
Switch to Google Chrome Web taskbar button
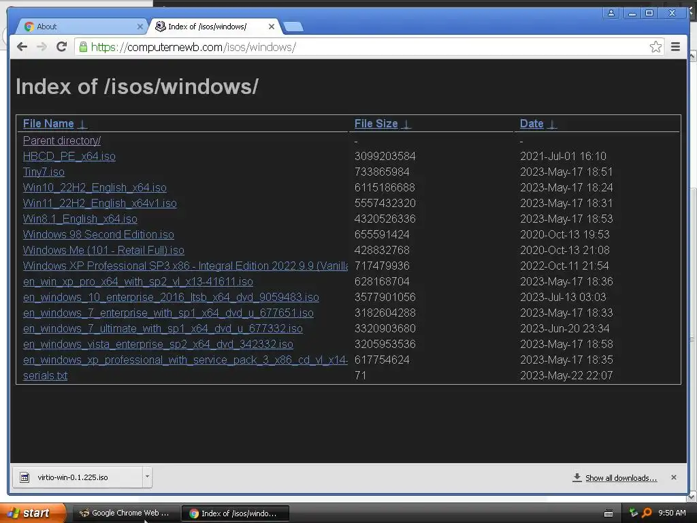[x=126, y=513]
